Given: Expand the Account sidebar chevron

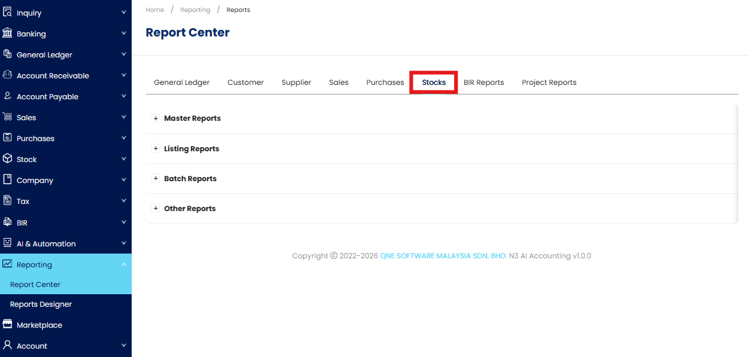Looking at the screenshot, I should 123,346.
